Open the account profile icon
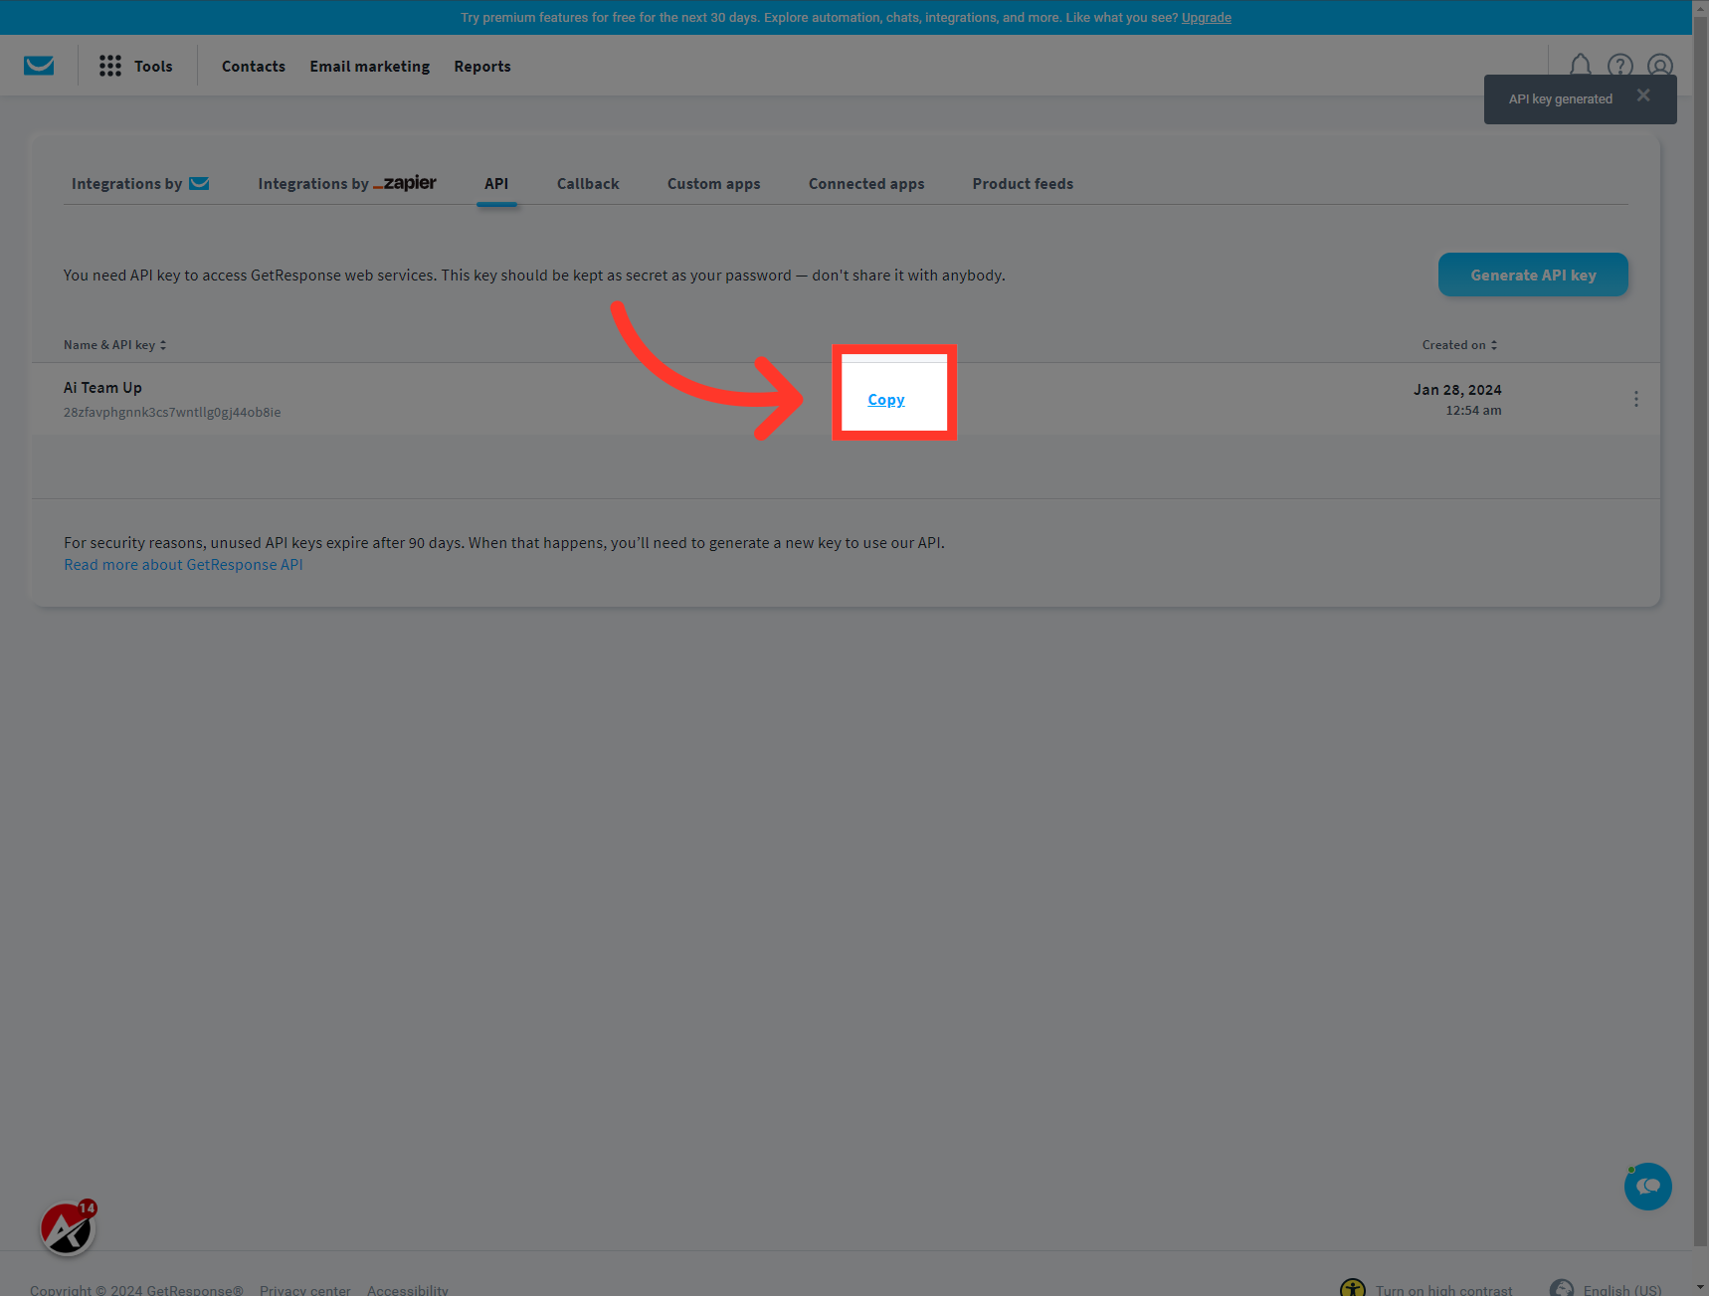Screen dimensions: 1709x1296 [1660, 66]
